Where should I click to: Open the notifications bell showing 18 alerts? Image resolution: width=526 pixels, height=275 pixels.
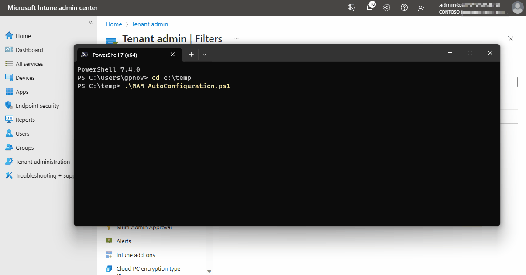pyautogui.click(x=369, y=7)
